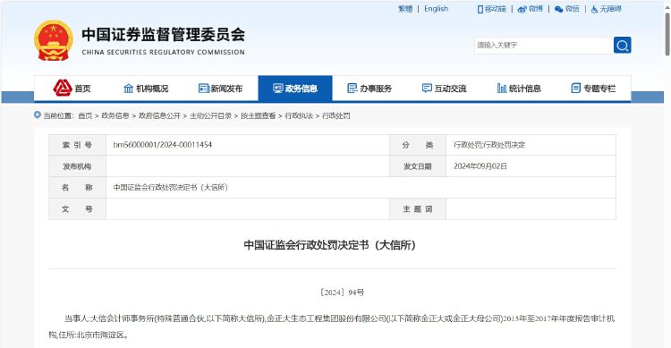Click the 移动端 mobile phone icon

pyautogui.click(x=480, y=9)
